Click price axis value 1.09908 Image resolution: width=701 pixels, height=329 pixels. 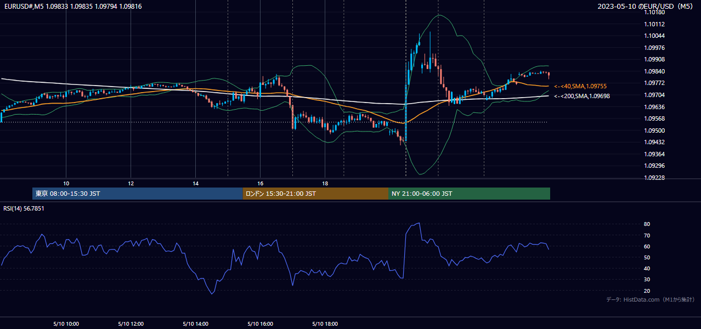655,60
